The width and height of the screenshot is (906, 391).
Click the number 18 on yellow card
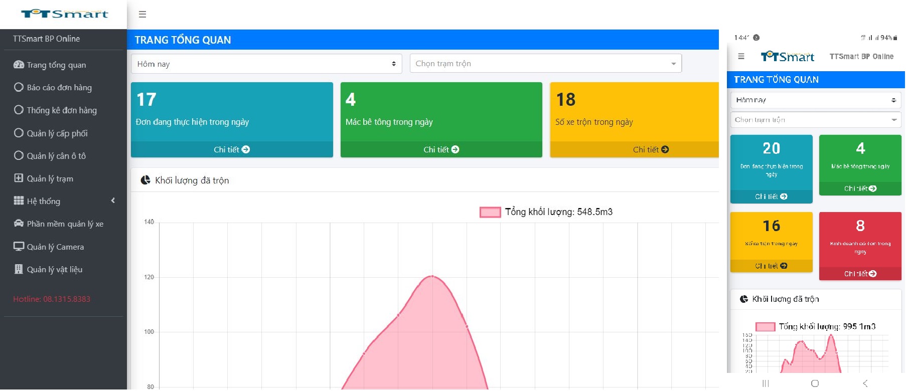click(566, 99)
